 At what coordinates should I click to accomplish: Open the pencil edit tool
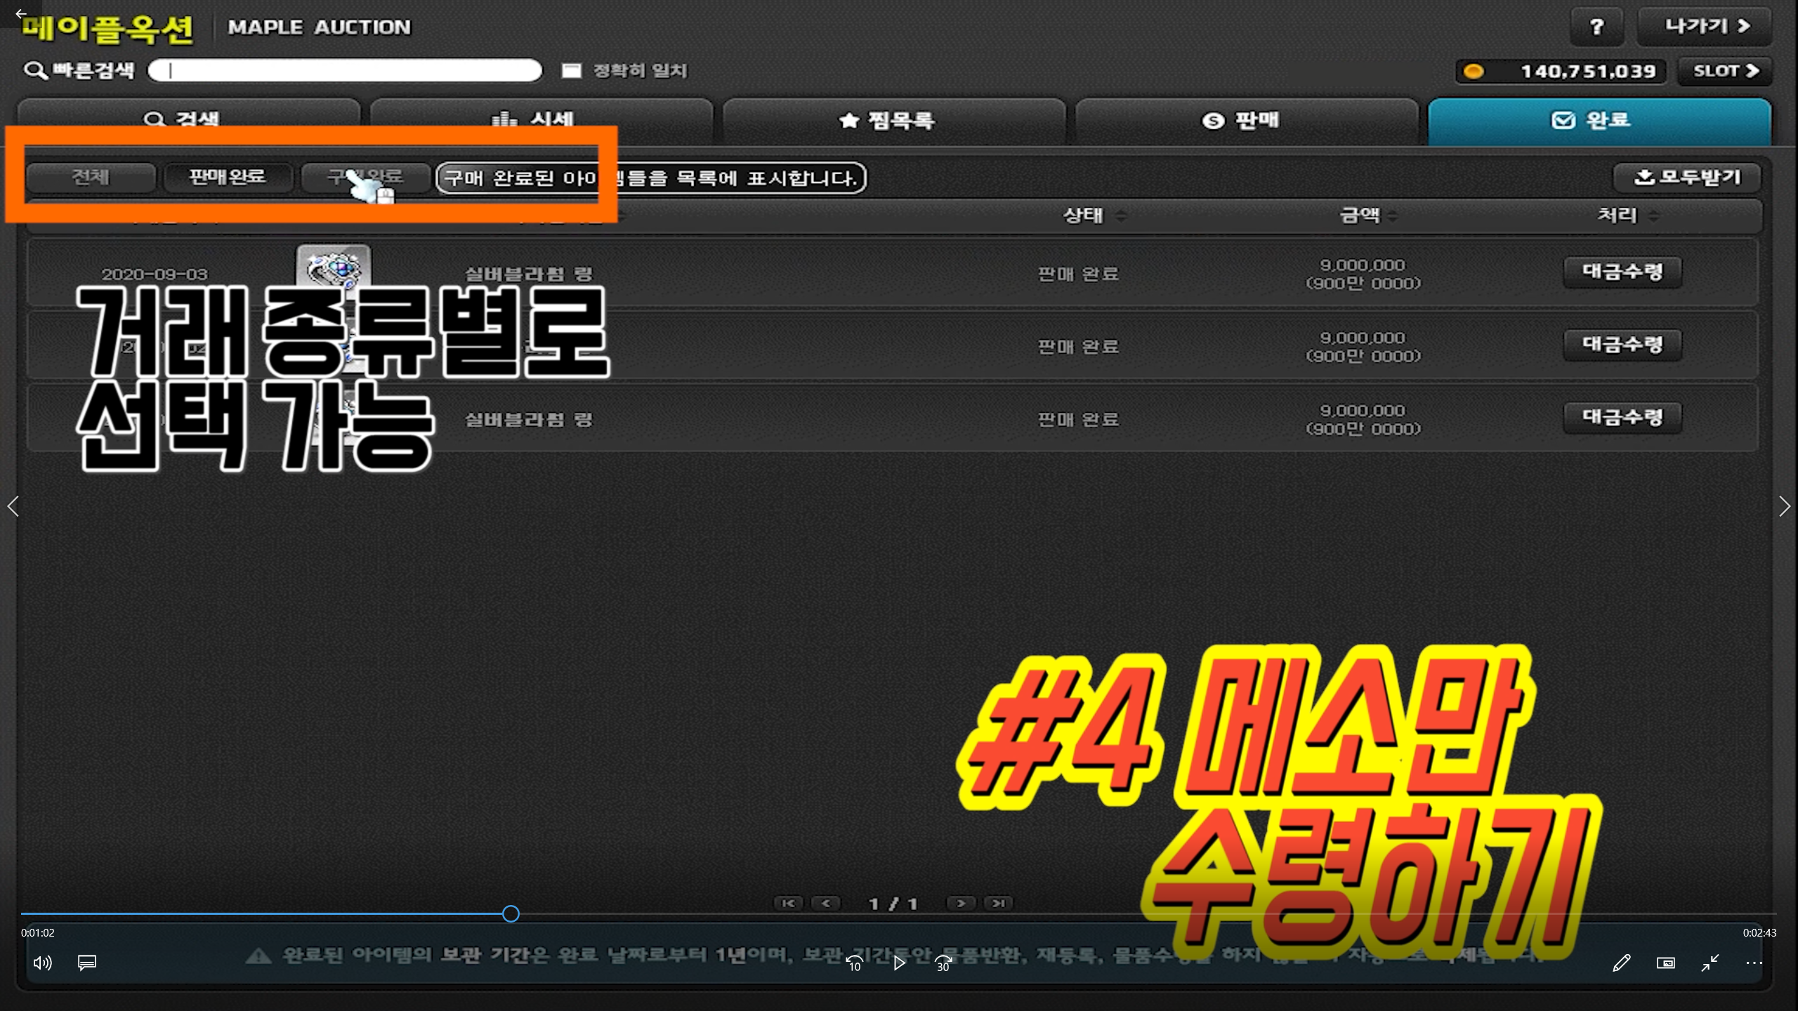click(x=1622, y=963)
